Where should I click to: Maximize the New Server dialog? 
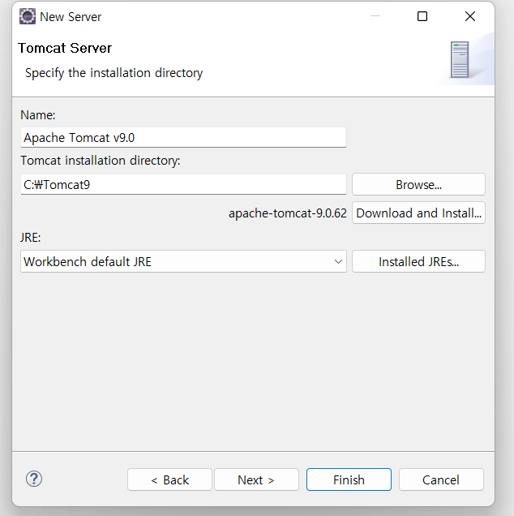point(422,16)
